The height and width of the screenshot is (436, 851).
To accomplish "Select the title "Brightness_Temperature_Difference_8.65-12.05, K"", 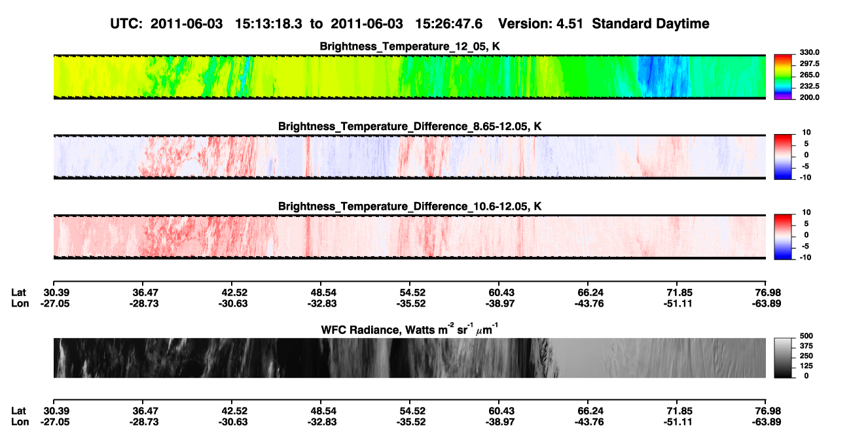I will [410, 126].
